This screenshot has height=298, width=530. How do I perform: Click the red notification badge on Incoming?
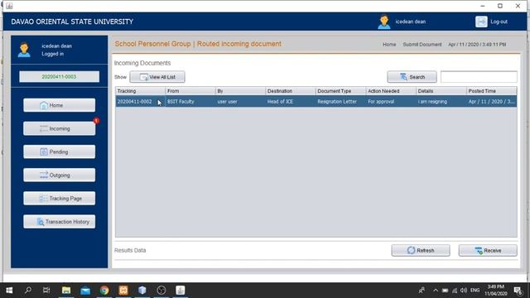pyautogui.click(x=97, y=121)
